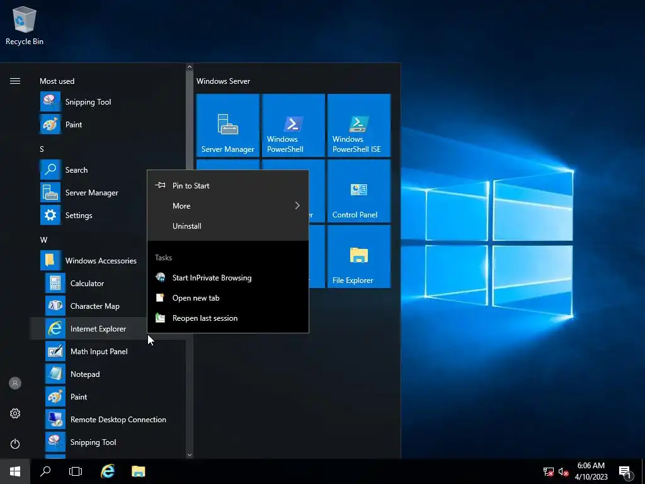The width and height of the screenshot is (645, 484).
Task: Click the Windows Server group header
Action: pyautogui.click(x=224, y=81)
